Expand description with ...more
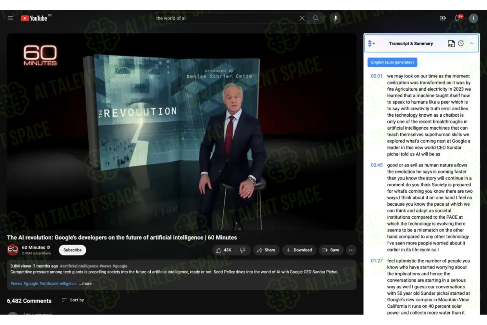The image size is (487, 325). (x=85, y=283)
